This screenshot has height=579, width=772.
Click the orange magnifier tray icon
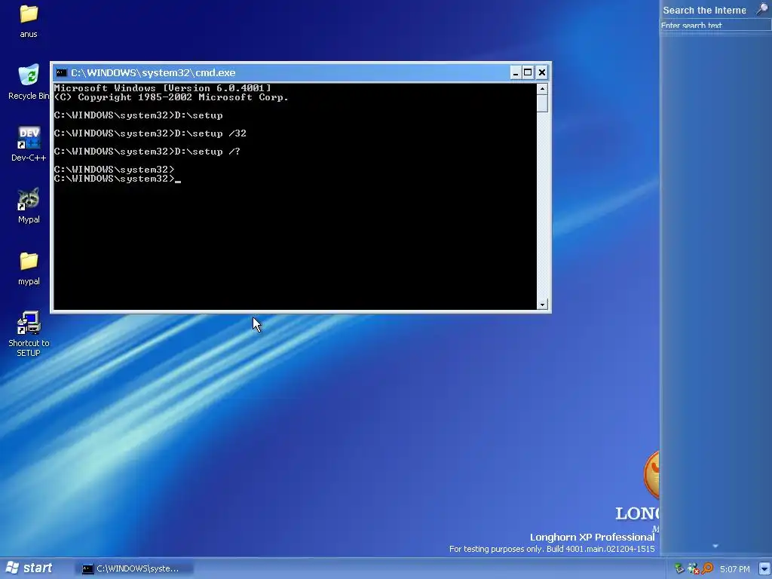[x=707, y=568]
